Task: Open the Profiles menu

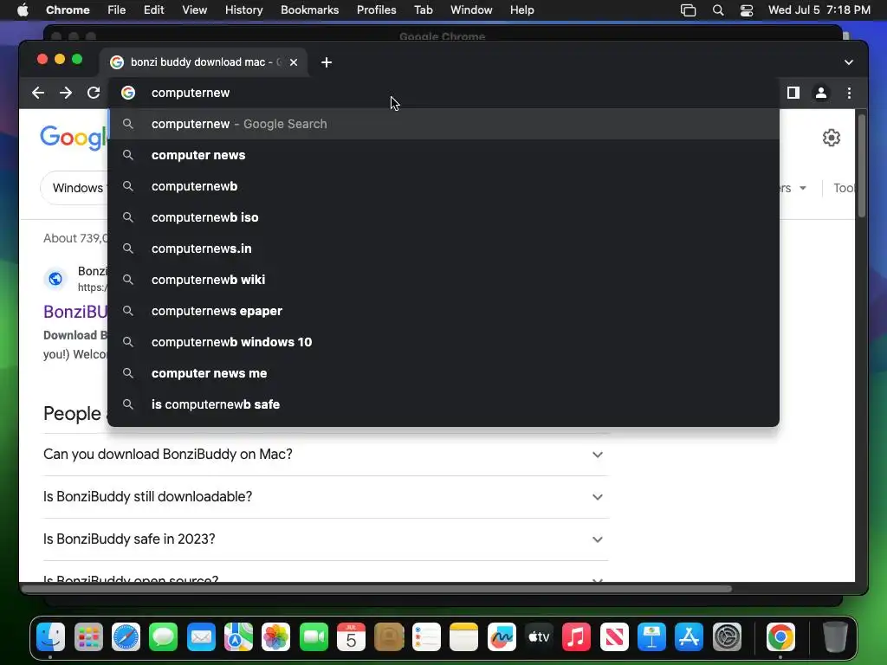Action: [376, 10]
